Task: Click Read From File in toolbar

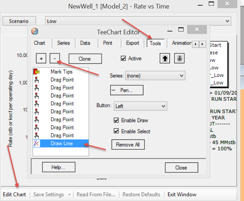Action: [96, 194]
